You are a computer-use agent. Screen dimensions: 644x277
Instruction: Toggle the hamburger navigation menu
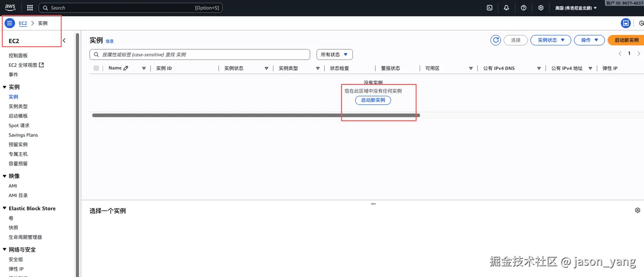pyautogui.click(x=10, y=23)
